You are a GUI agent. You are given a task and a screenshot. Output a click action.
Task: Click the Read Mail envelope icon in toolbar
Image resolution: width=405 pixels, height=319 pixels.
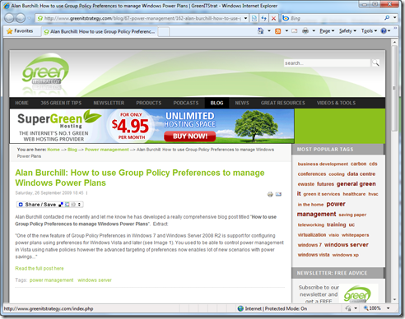coord(295,31)
